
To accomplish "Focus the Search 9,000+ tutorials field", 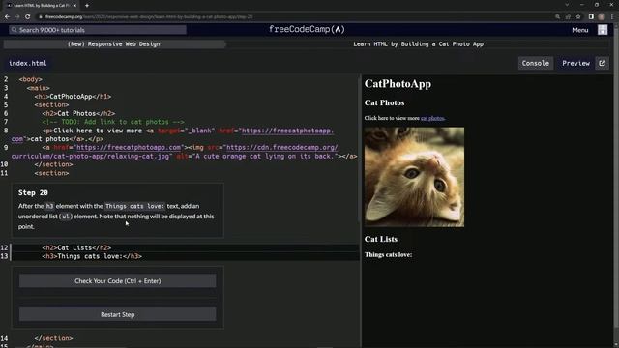I will [x=98, y=30].
